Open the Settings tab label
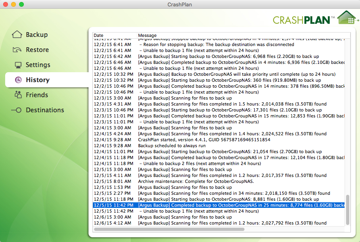The height and width of the screenshot is (242, 360). click(38, 65)
